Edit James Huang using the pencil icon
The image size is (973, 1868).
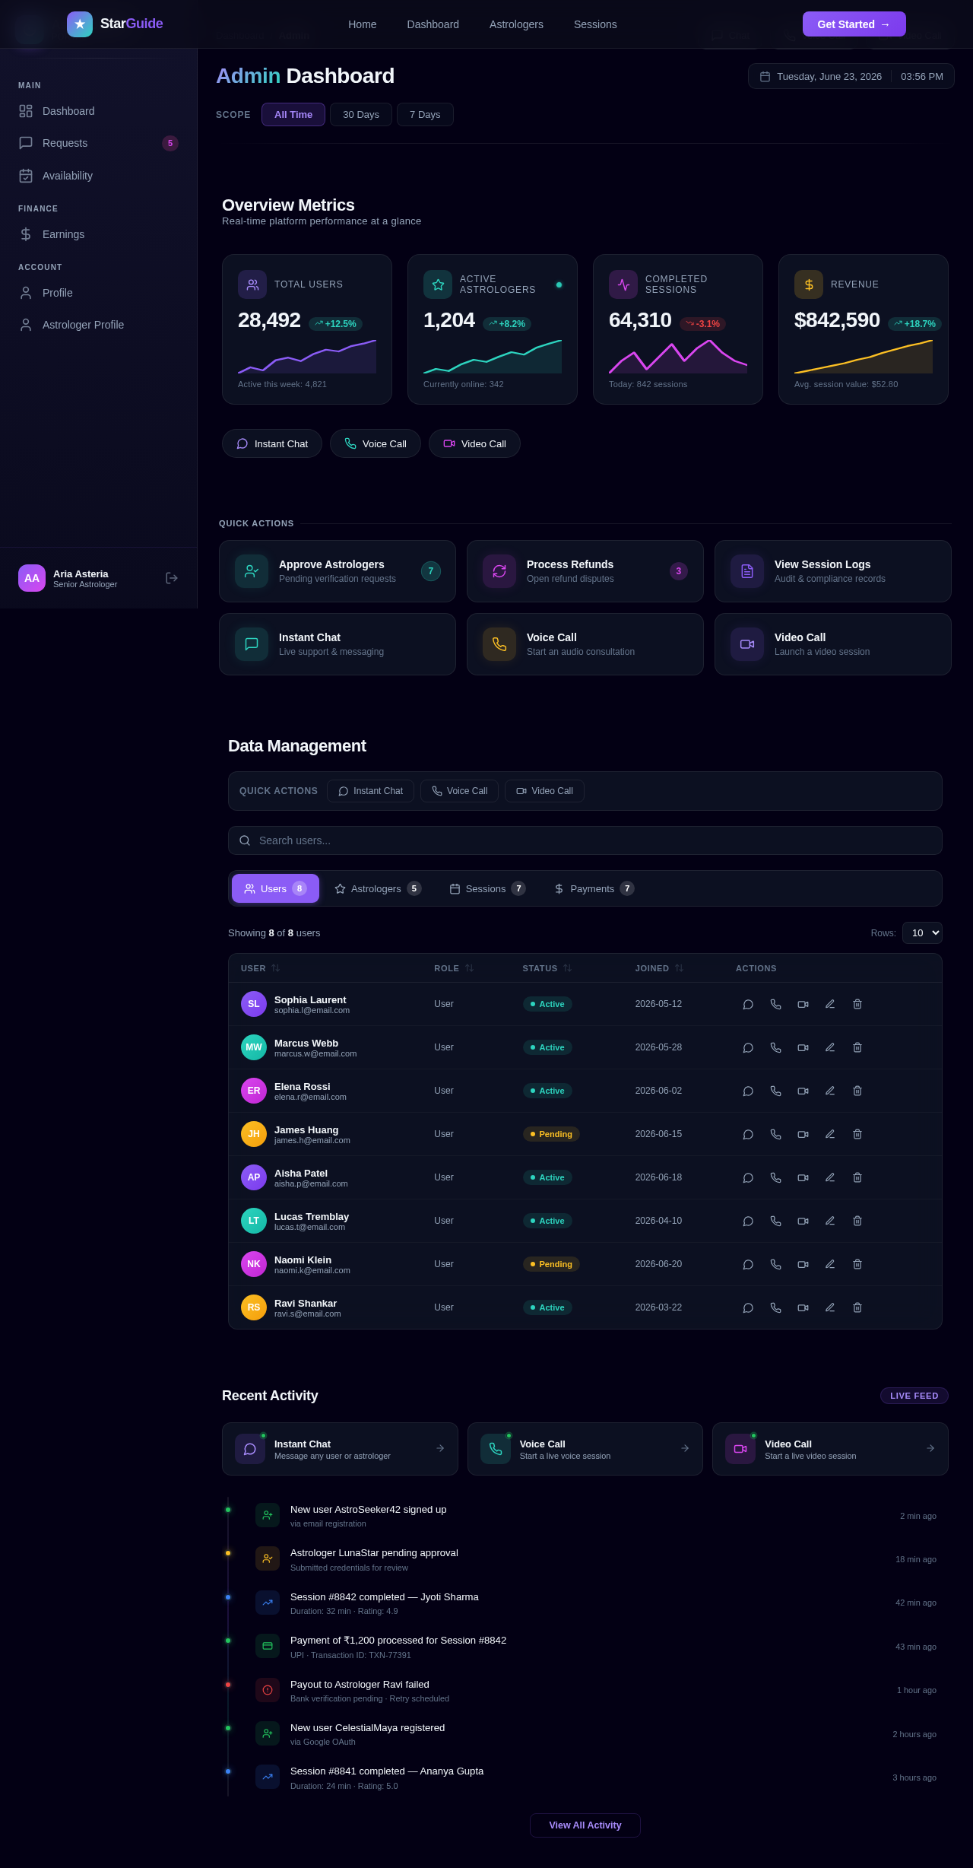click(x=830, y=1134)
